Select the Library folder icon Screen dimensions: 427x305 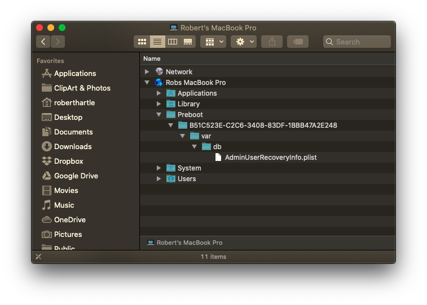171,104
